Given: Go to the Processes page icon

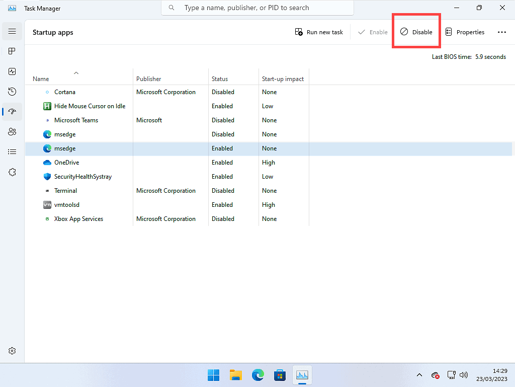Looking at the screenshot, I should pyautogui.click(x=12, y=51).
